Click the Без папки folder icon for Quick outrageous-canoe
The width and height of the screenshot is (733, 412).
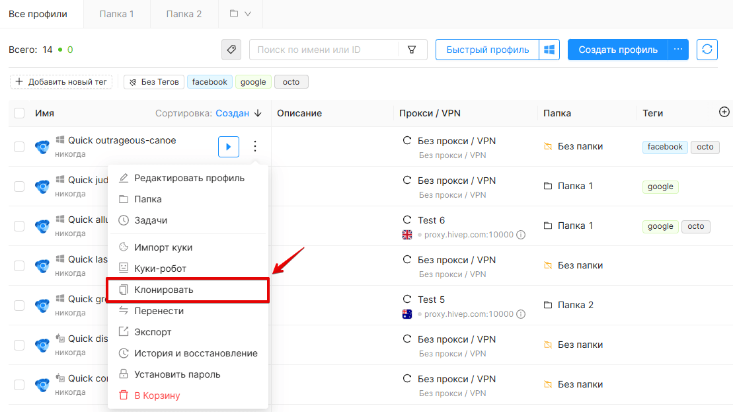(548, 146)
